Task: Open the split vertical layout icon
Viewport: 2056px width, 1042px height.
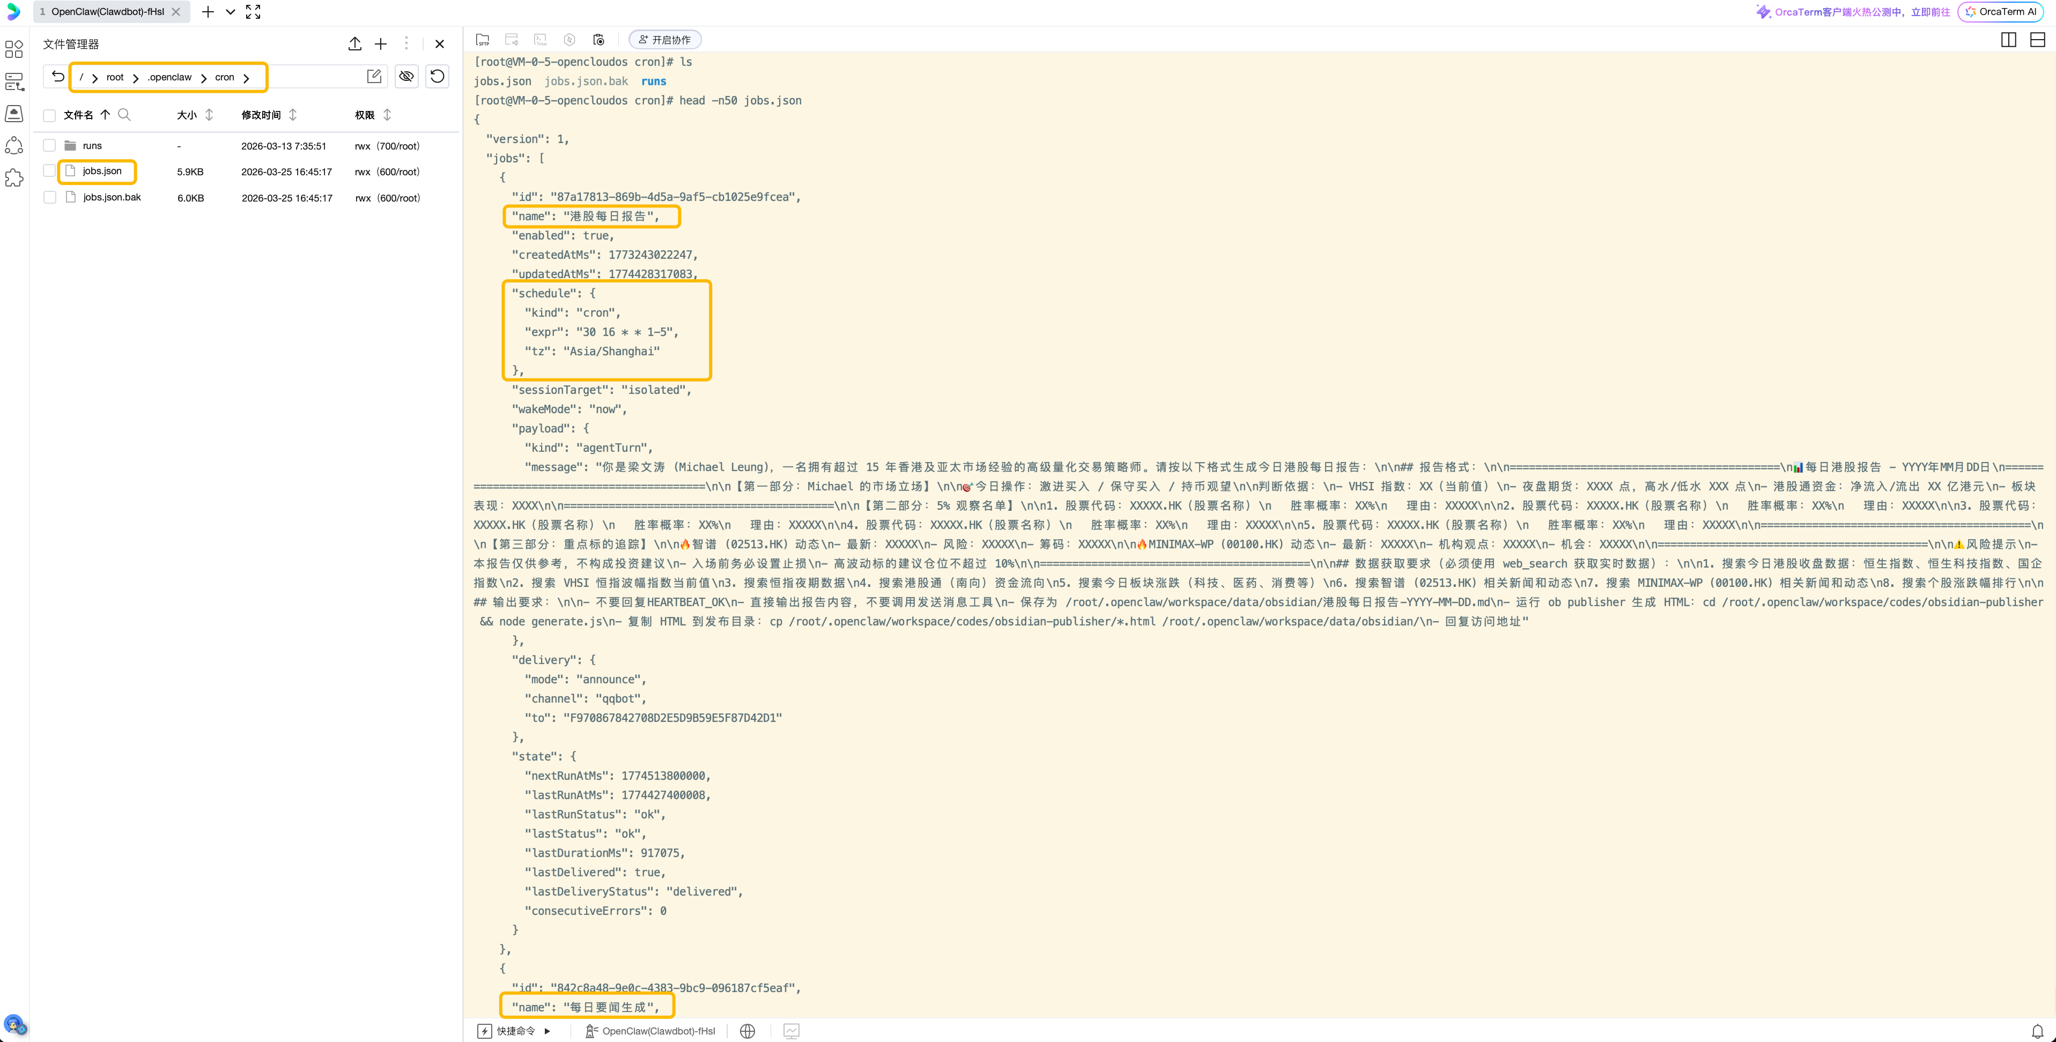Action: click(2008, 40)
